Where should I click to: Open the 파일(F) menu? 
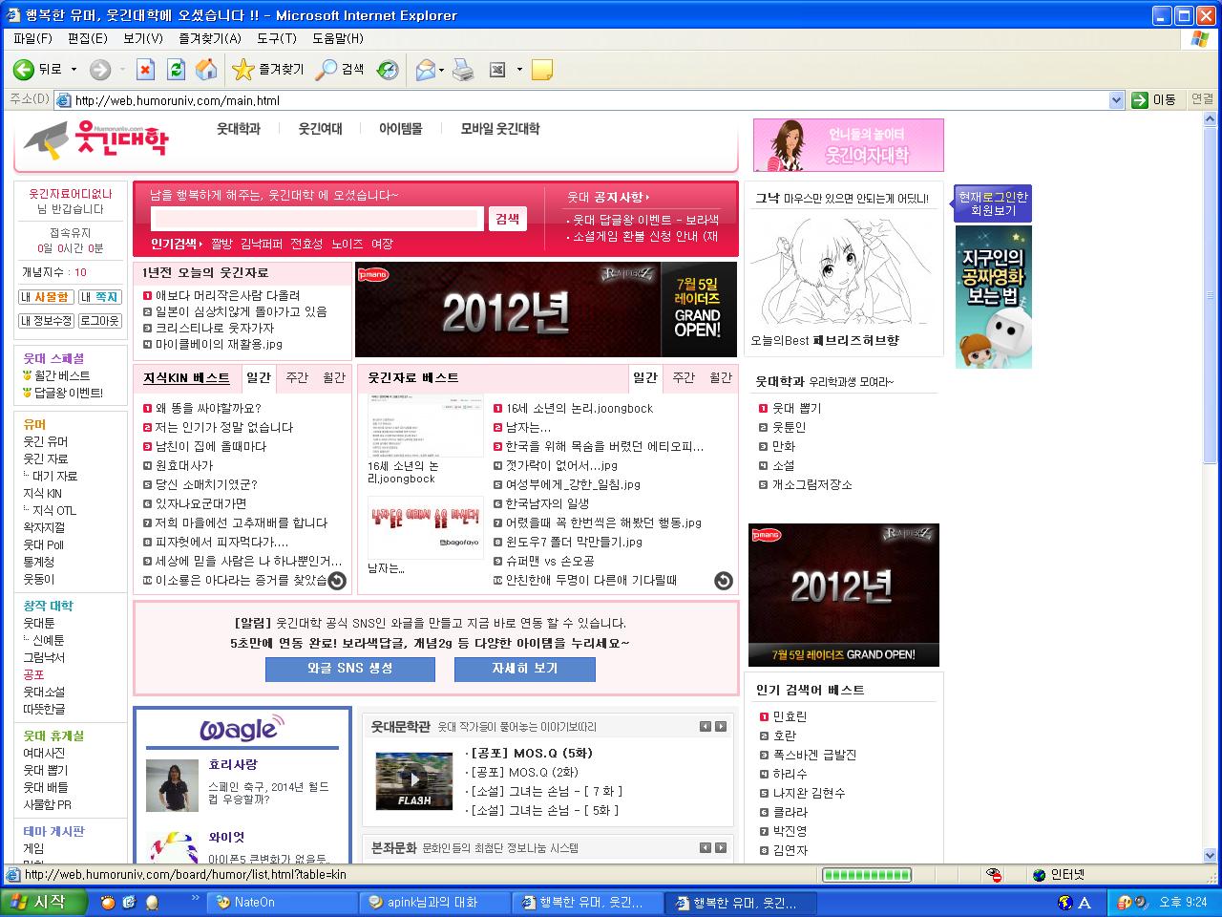click(32, 38)
